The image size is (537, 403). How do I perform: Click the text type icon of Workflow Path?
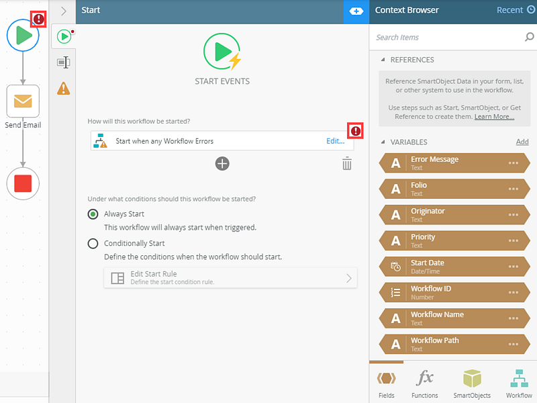pyautogui.click(x=396, y=344)
